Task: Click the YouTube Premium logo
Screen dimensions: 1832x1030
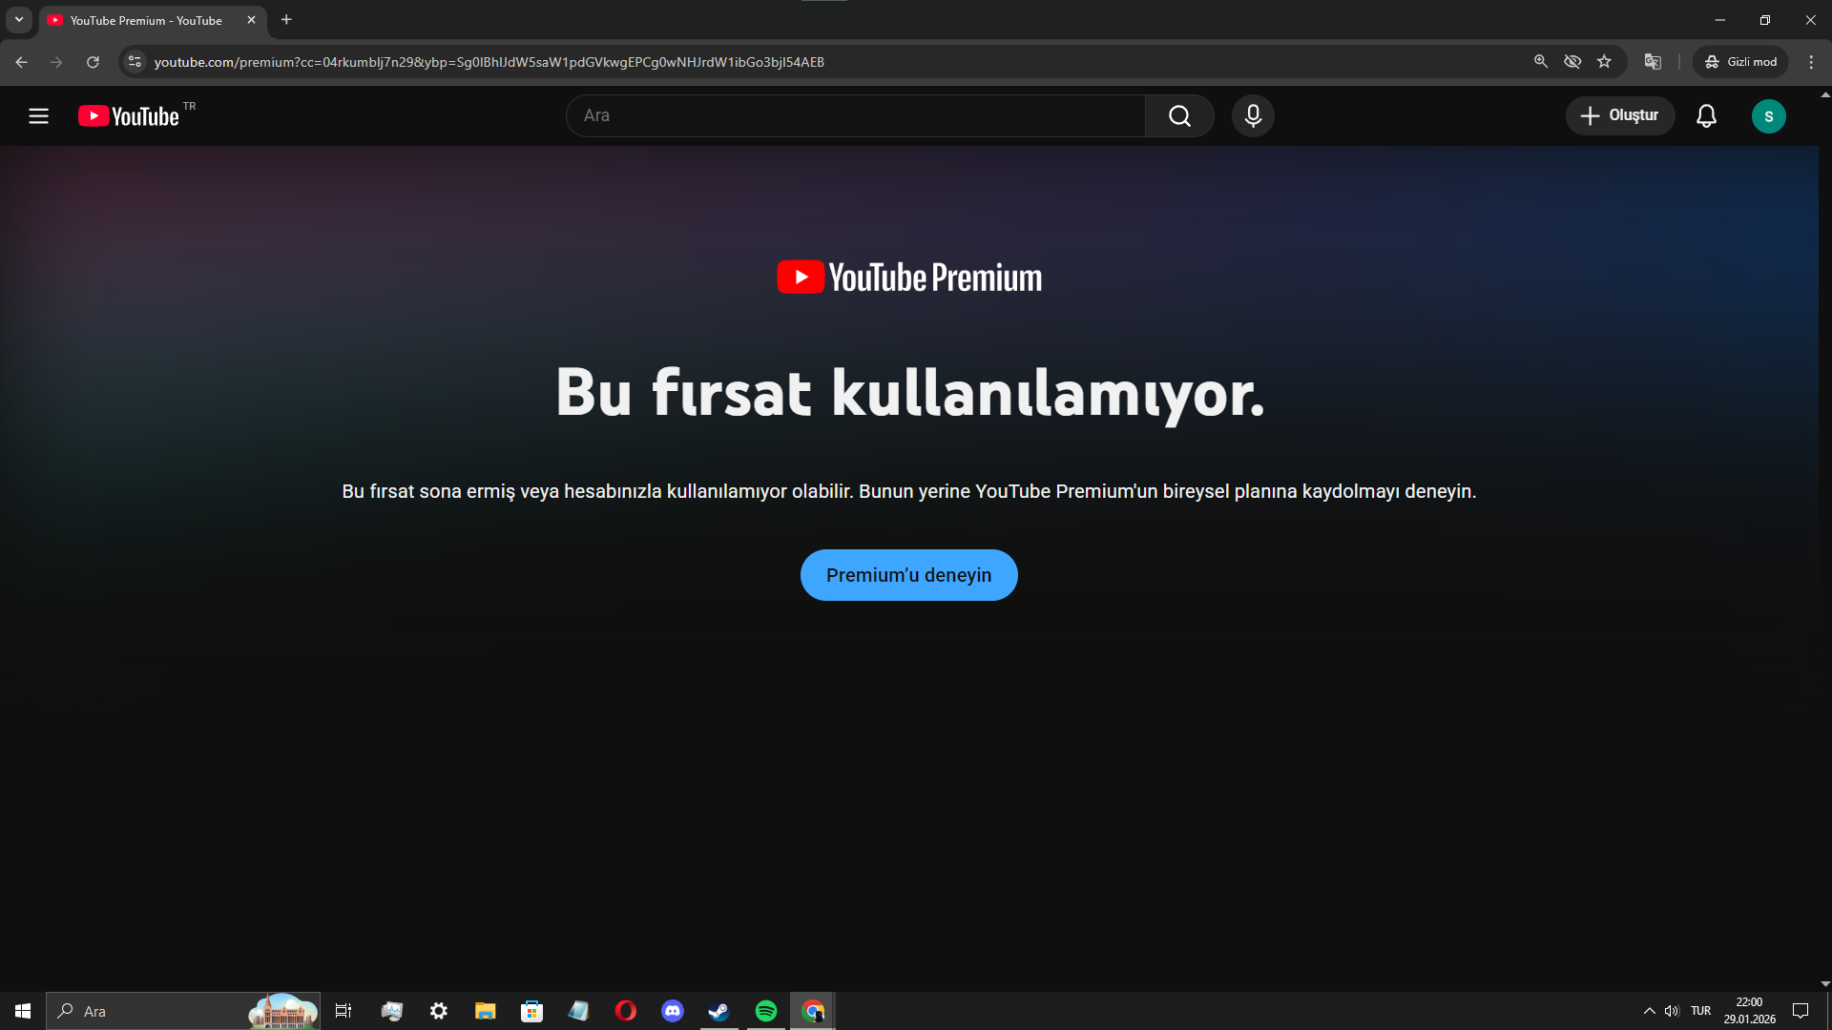Action: (909, 278)
